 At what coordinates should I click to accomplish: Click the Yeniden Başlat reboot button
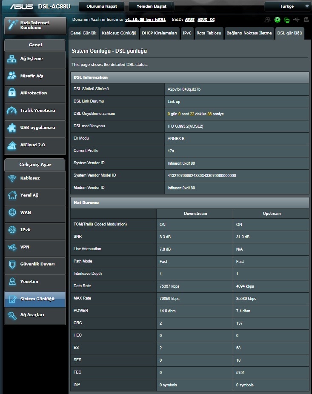coord(152,6)
